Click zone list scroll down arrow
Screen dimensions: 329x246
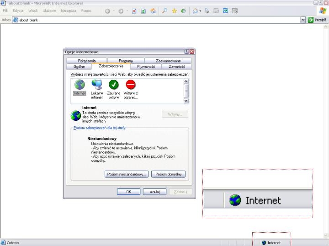(186, 101)
